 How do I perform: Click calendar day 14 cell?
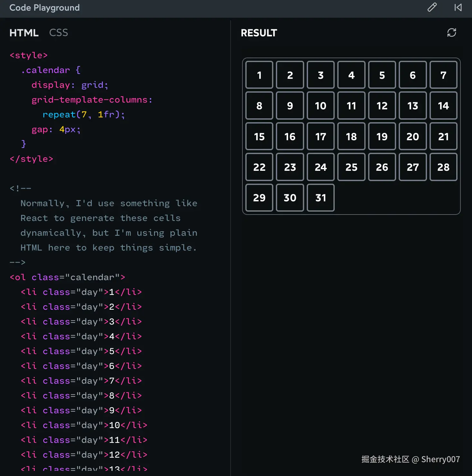coord(443,105)
